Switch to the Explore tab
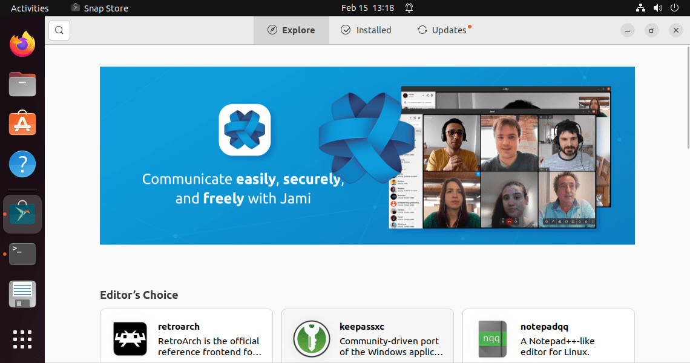690x363 pixels. coord(291,30)
